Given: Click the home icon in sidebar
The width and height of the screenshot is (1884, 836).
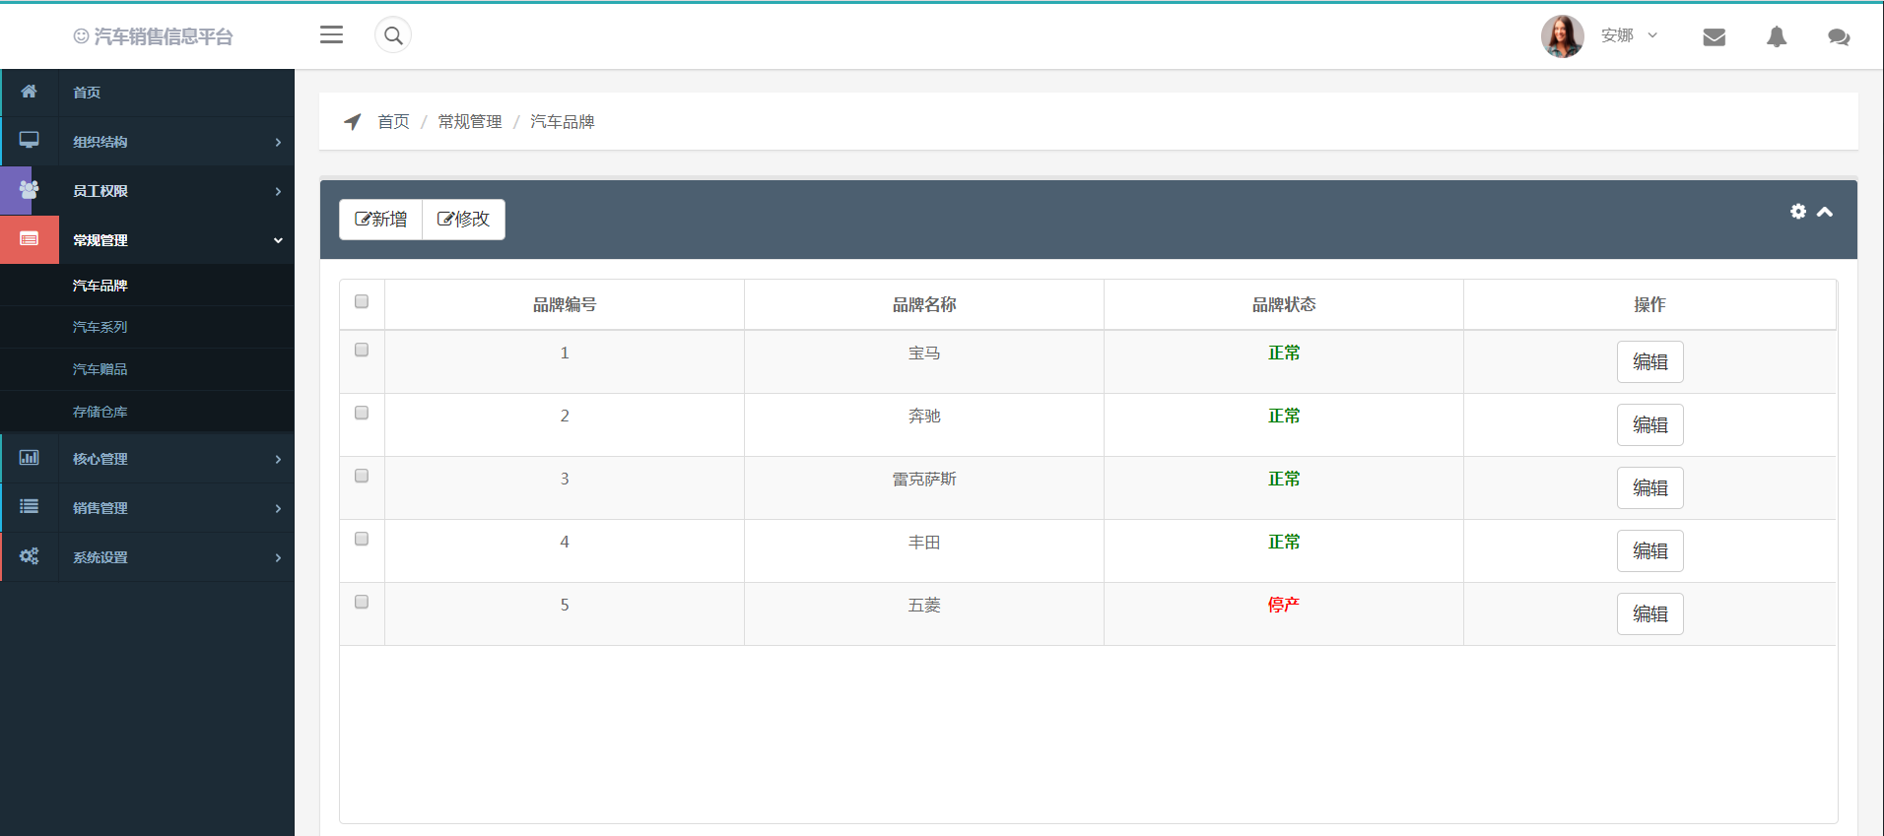Looking at the screenshot, I should pyautogui.click(x=30, y=92).
